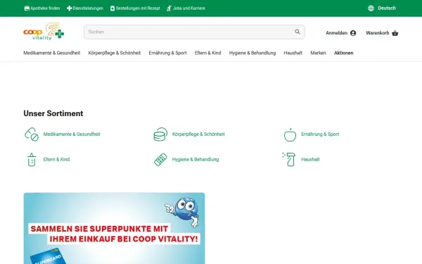Image resolution: width=422 pixels, height=264 pixels.
Task: Open Ernährung & Sport nav menu
Action: point(167,53)
